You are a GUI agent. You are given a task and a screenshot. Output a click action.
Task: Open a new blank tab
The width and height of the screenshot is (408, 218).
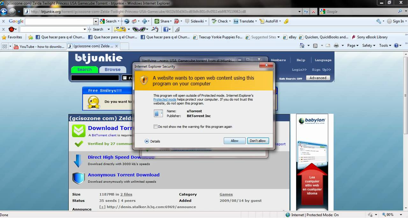point(125,46)
